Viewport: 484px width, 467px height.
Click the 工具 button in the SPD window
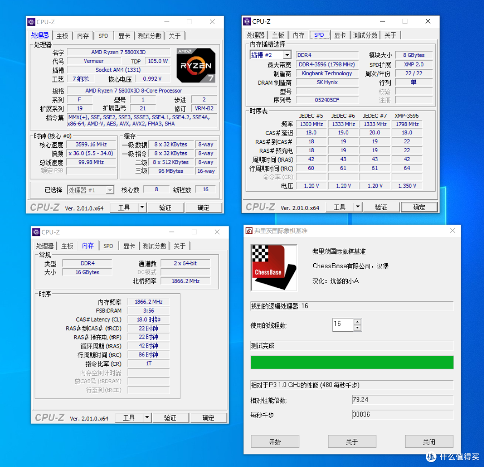[x=340, y=207]
